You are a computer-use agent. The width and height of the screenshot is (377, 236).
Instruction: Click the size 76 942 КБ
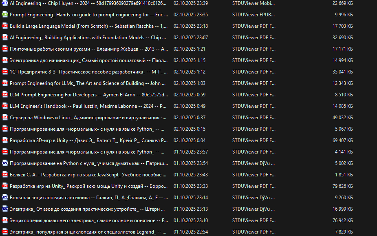point(343,220)
